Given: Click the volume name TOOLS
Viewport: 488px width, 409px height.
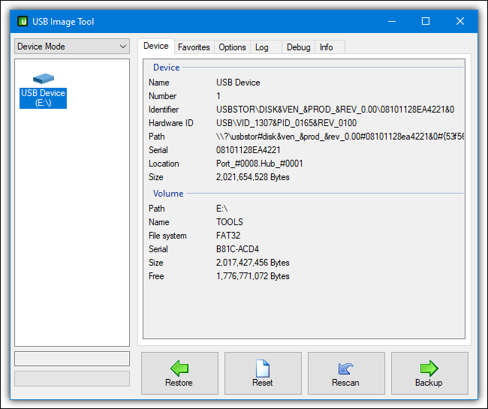Looking at the screenshot, I should (x=230, y=222).
